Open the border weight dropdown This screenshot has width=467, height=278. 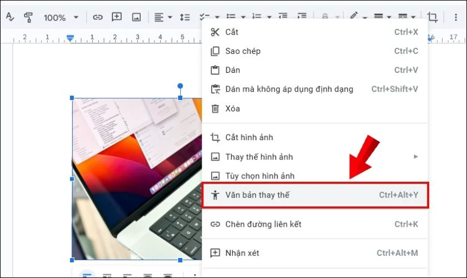(x=382, y=16)
